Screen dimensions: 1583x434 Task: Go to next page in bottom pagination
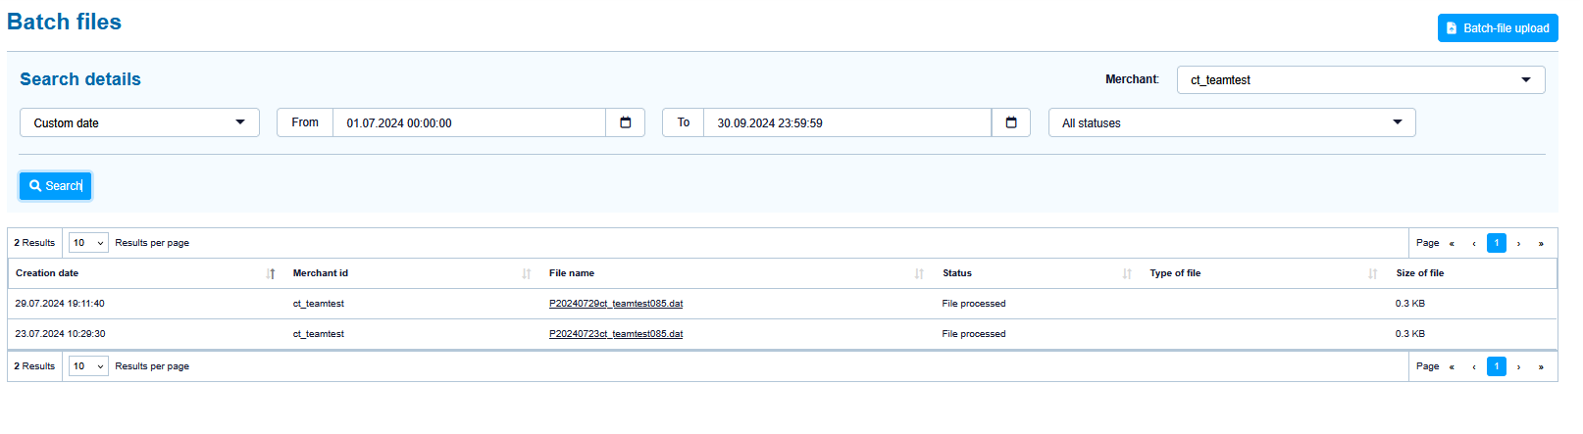point(1518,366)
